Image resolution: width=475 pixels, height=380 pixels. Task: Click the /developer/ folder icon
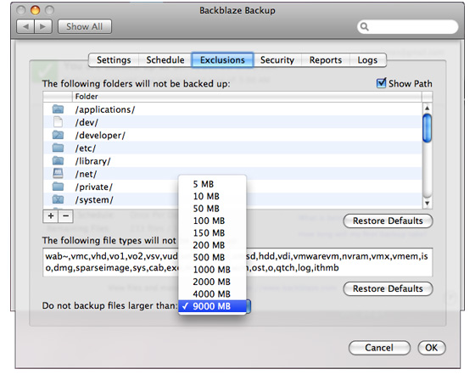coord(58,135)
